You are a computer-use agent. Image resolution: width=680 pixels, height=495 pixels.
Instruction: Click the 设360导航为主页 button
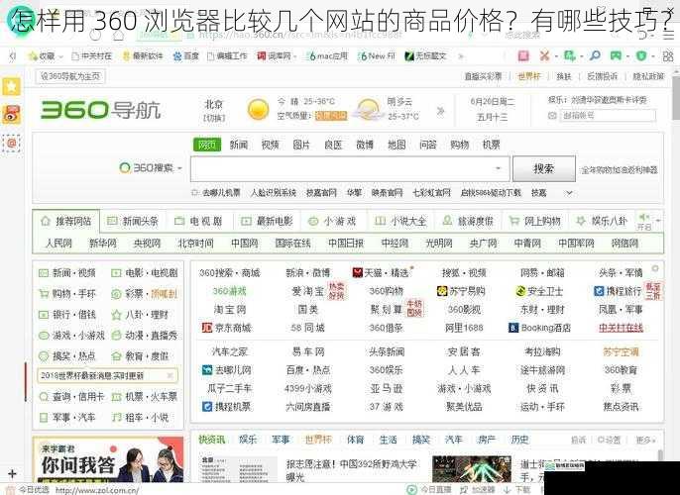point(70,76)
